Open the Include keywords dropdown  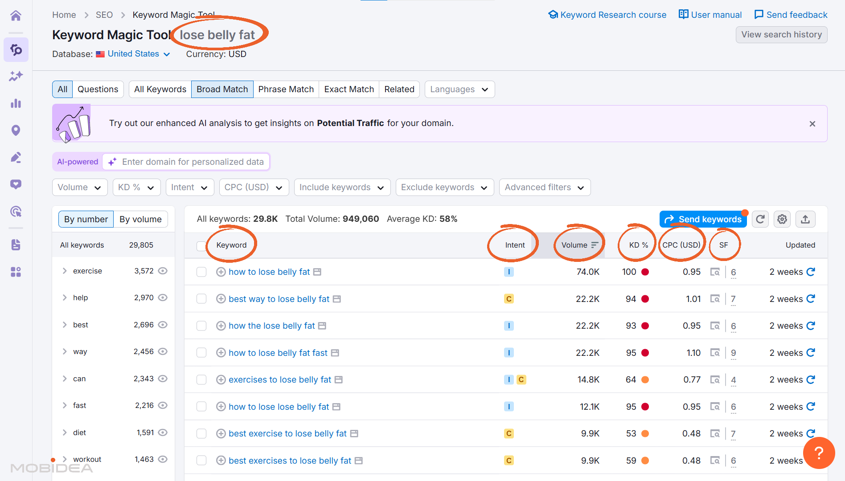(x=342, y=188)
